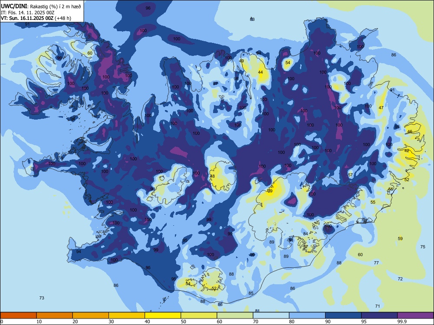Click the ocean value '75' on the right edge
The image size is (434, 325).
tap(423, 247)
